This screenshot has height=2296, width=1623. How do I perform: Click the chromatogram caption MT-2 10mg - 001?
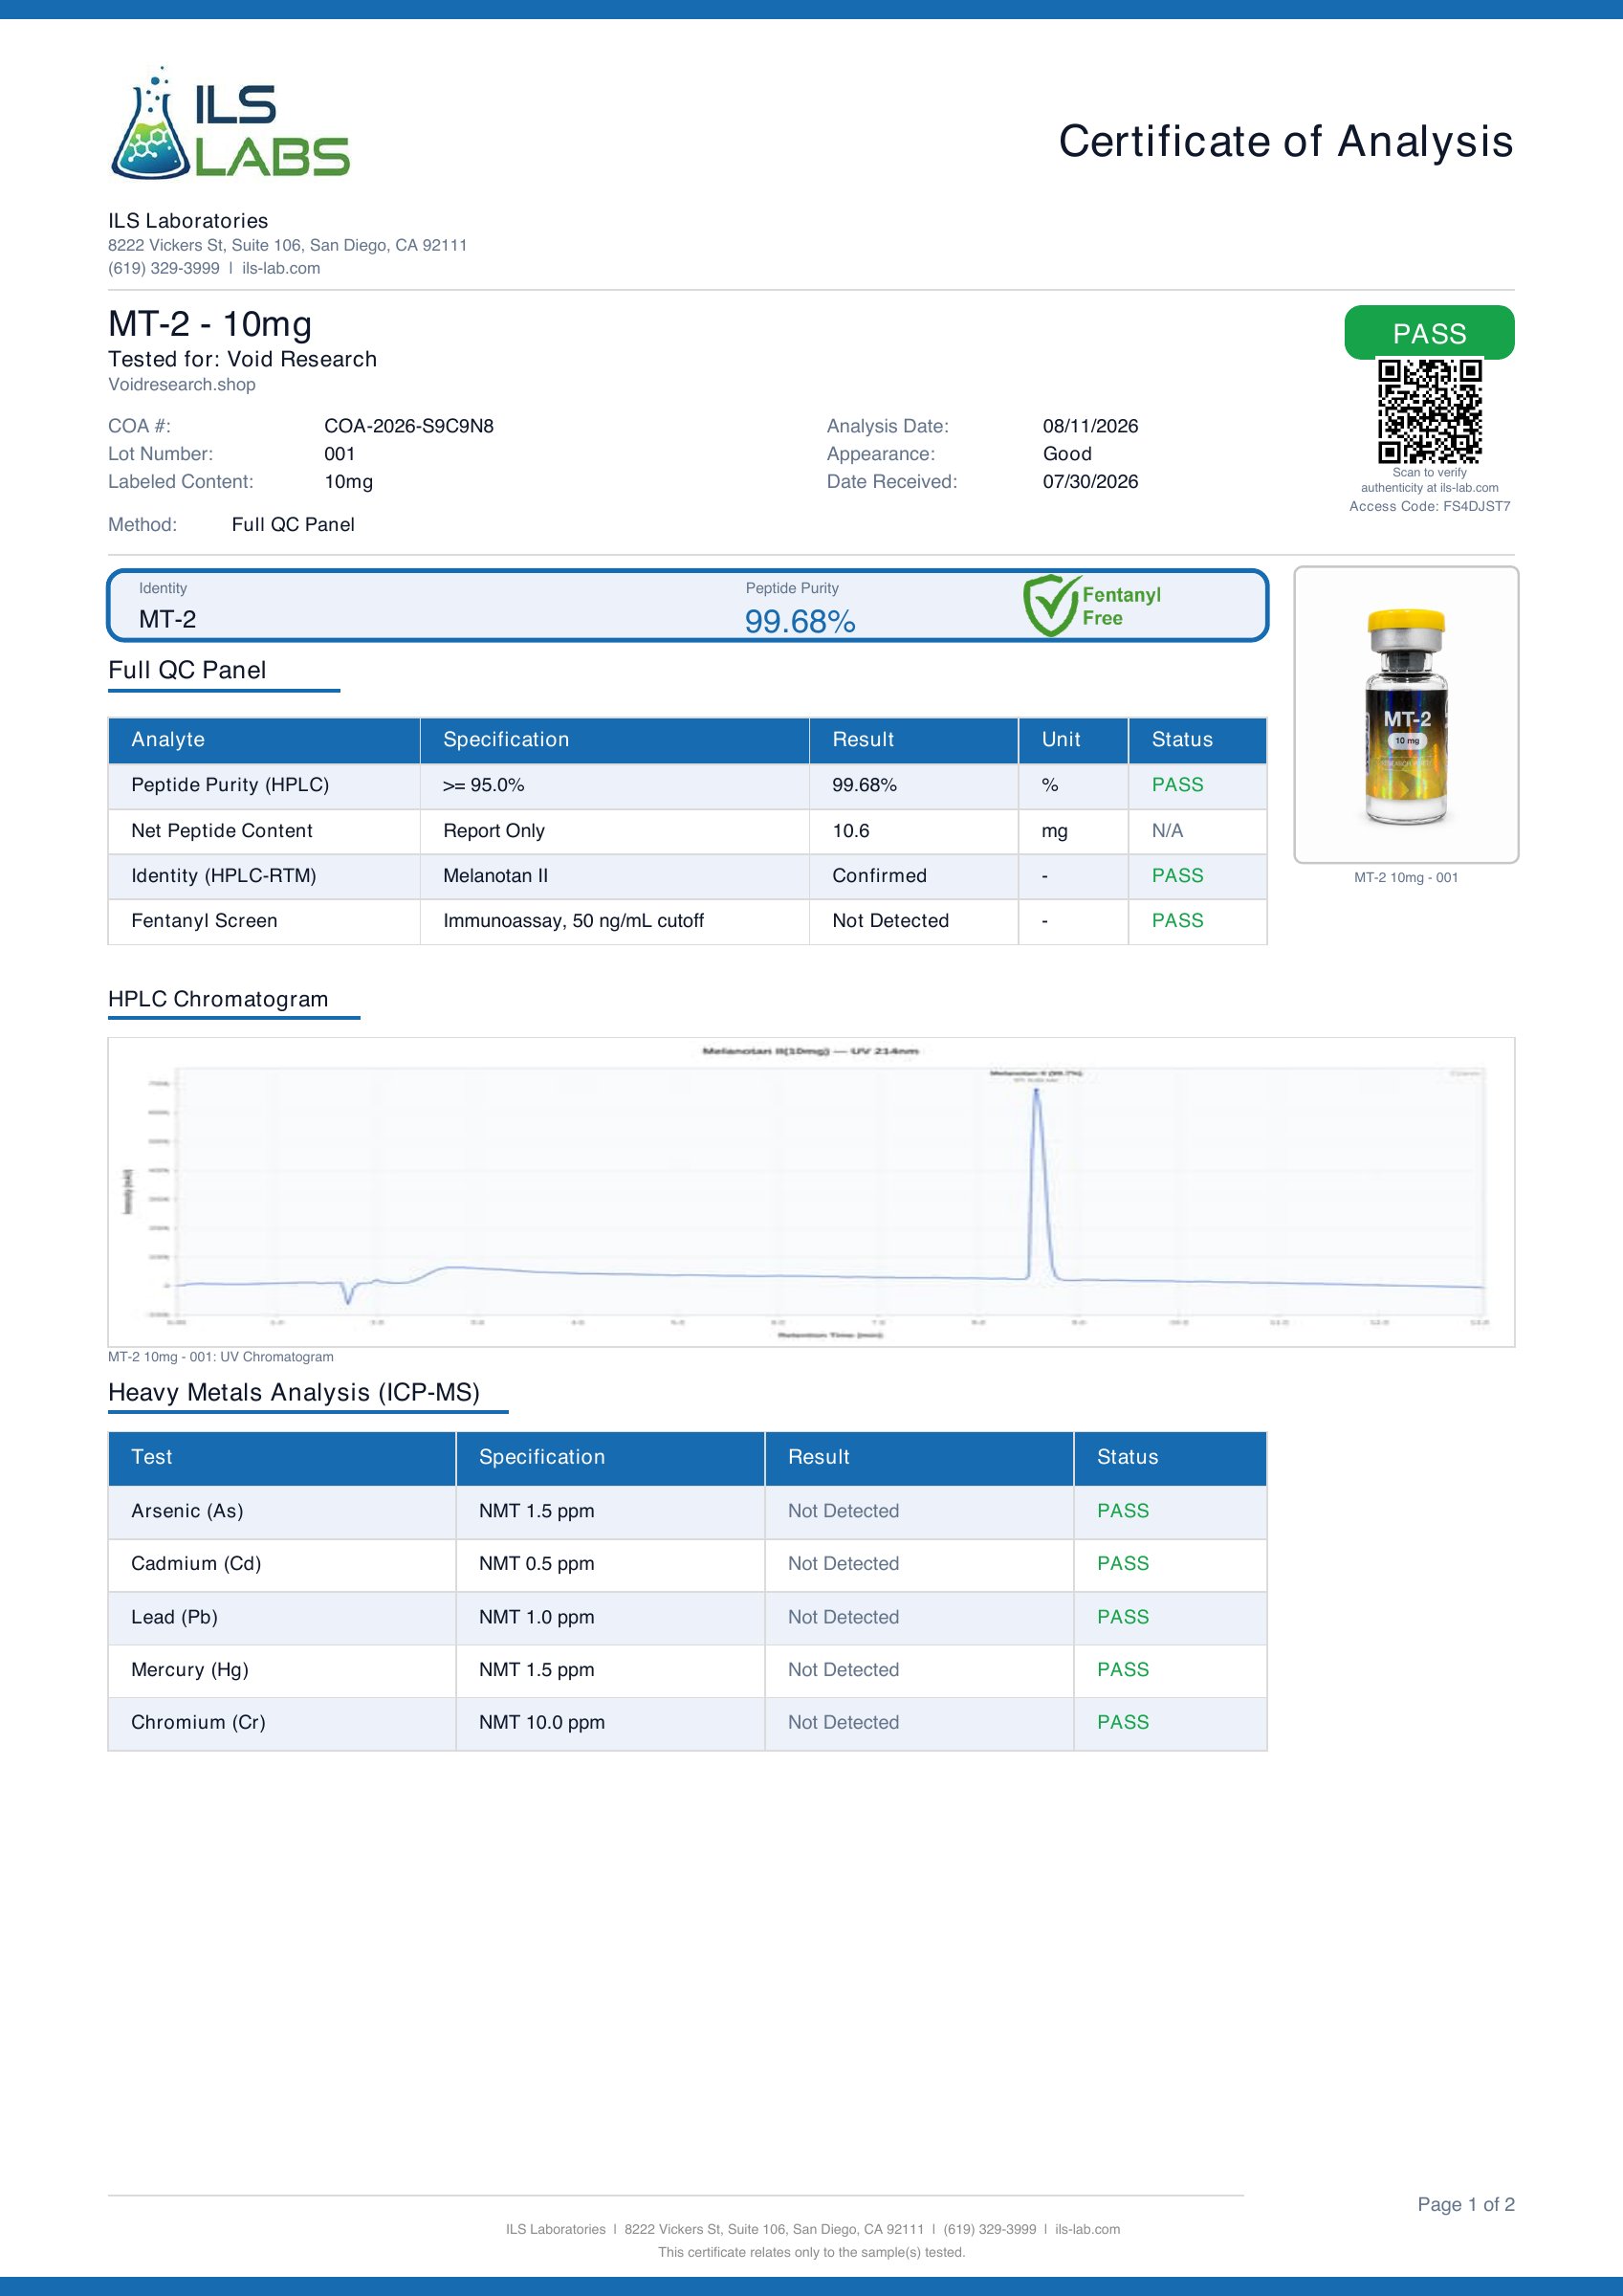coord(221,1357)
